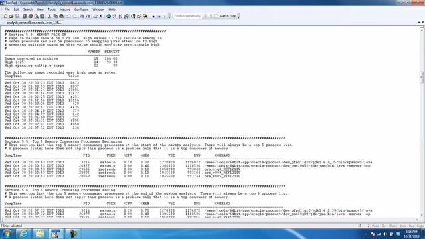Open Internet Explorer from the taskbar

click(24, 234)
